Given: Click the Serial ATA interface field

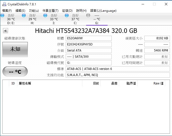Looking at the screenshot, I should pyautogui.click(x=89, y=51).
